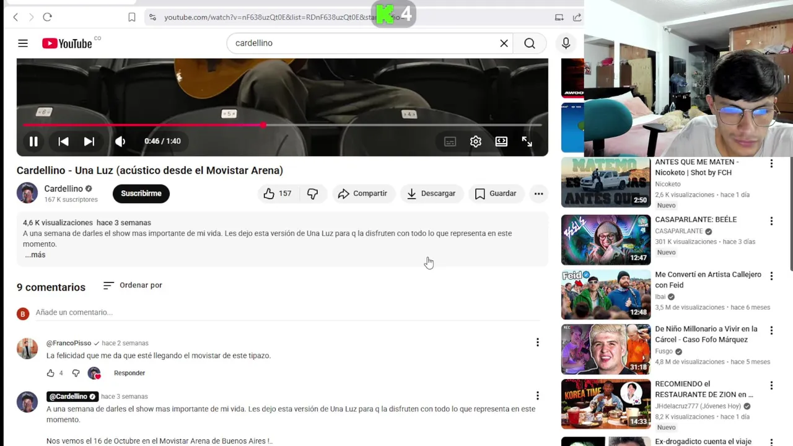The height and width of the screenshot is (446, 793).
Task: Bookmark page with browser bookmark icon
Action: (131, 17)
